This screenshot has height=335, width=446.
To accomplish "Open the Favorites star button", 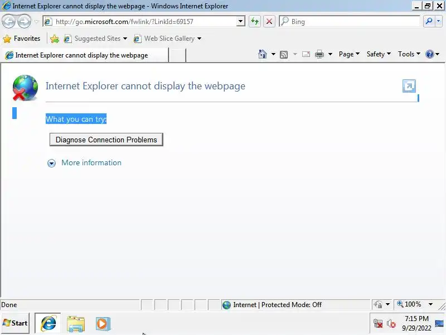I will [x=22, y=39].
